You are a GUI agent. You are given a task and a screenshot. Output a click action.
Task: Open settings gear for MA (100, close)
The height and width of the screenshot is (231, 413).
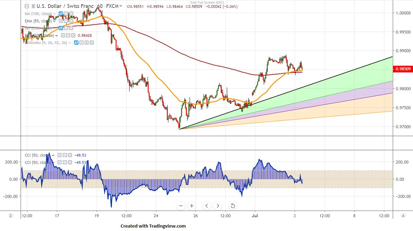tap(66, 14)
